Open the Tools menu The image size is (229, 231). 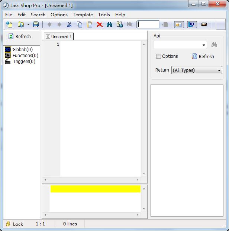click(x=104, y=15)
